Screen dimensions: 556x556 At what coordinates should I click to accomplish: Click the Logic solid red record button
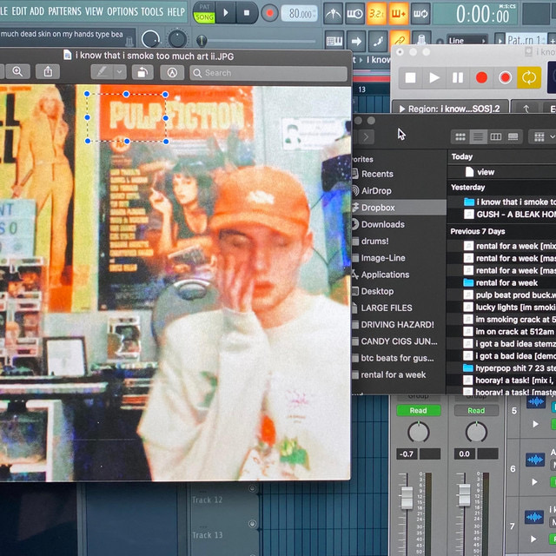tap(481, 77)
